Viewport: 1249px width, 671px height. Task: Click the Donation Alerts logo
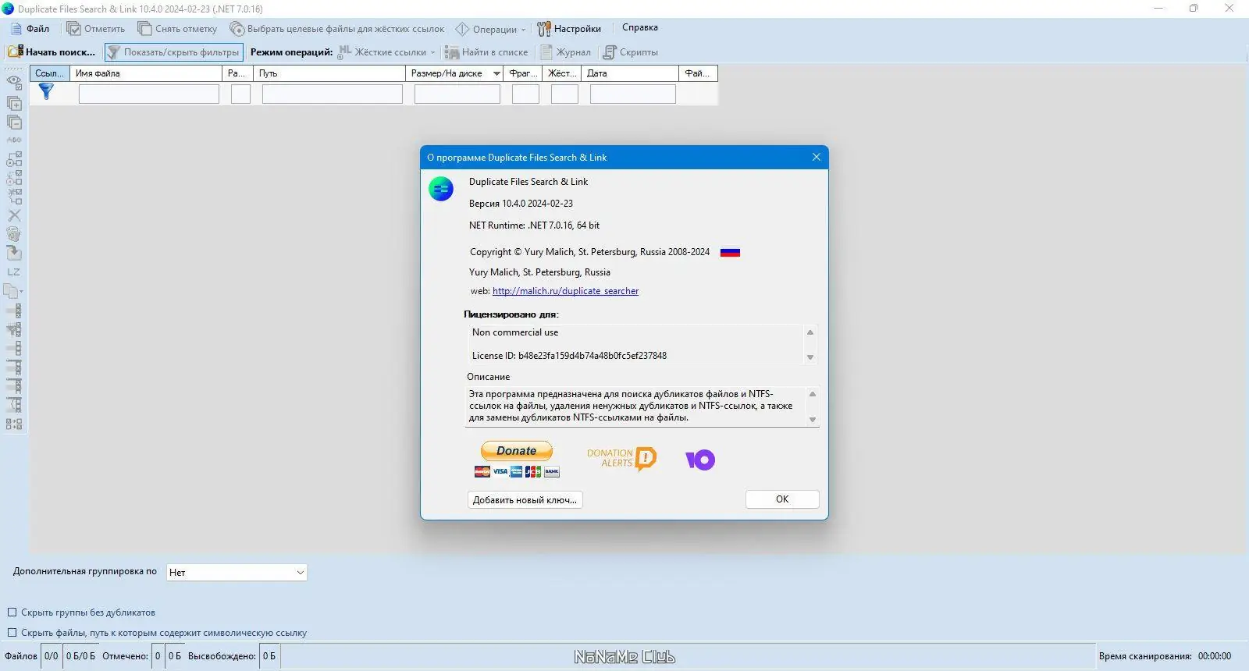(622, 459)
